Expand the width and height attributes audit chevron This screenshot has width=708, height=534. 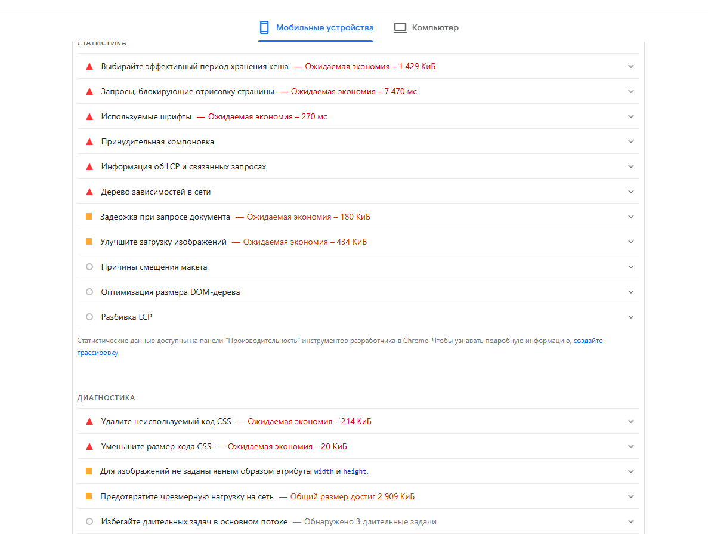coord(631,472)
